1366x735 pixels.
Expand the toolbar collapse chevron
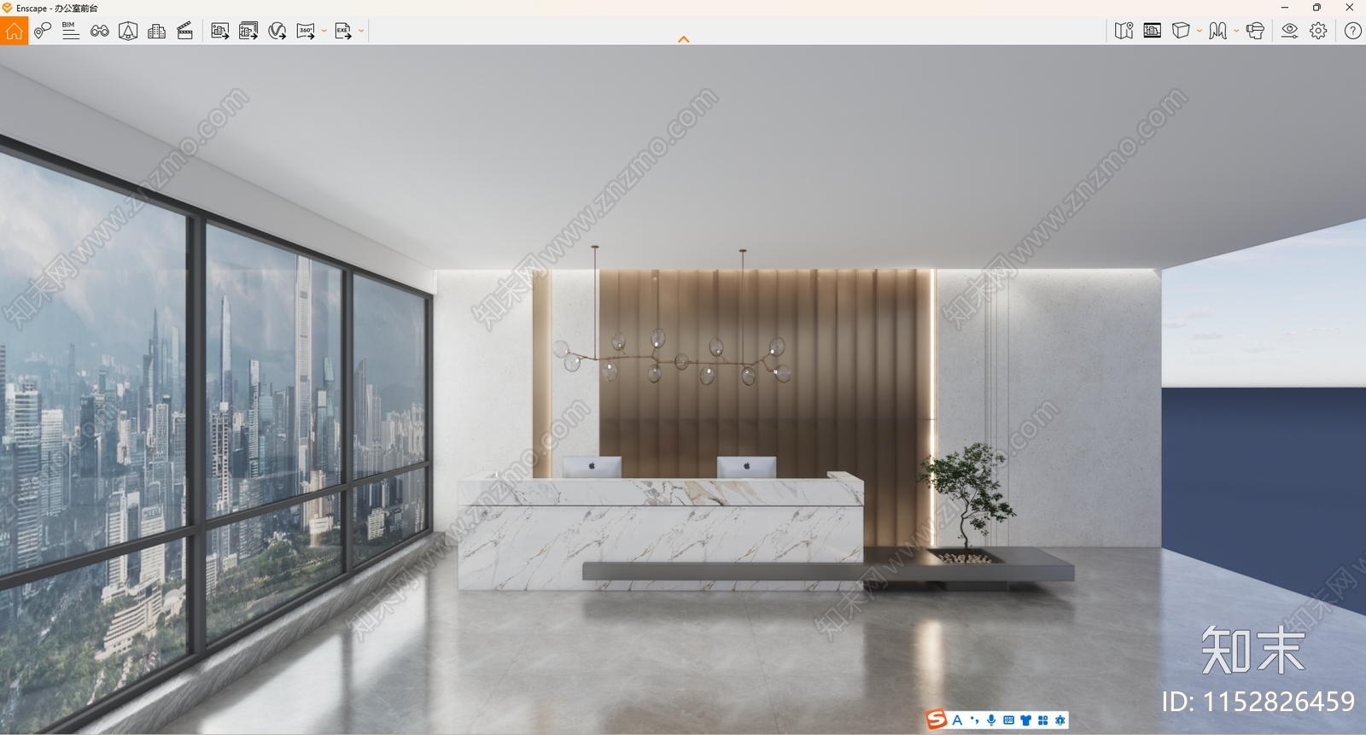point(683,39)
